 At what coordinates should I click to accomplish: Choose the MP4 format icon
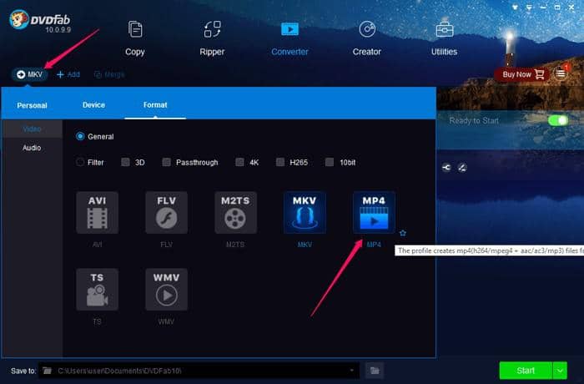point(374,213)
